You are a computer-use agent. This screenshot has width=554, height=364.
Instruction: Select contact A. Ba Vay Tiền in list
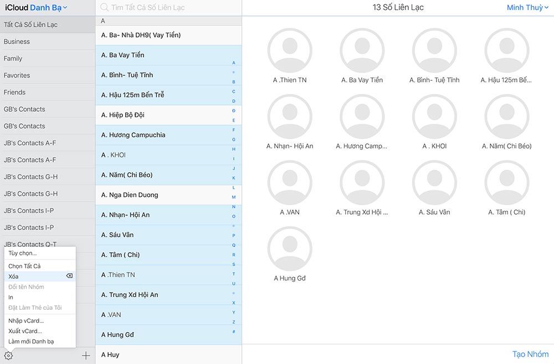tap(168, 55)
